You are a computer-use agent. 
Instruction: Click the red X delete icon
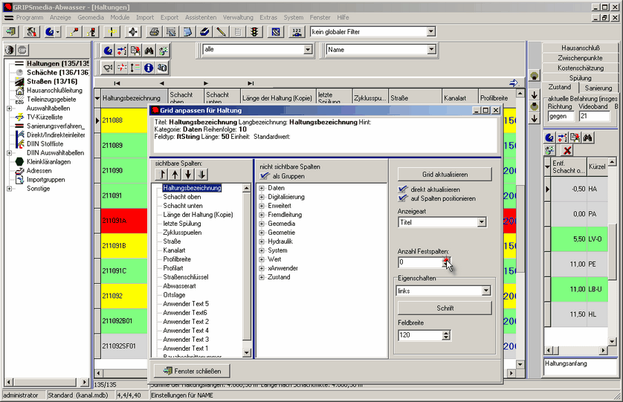566,151
